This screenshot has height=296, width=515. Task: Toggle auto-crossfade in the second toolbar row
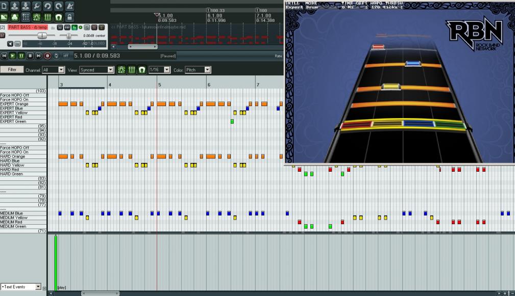4,17
